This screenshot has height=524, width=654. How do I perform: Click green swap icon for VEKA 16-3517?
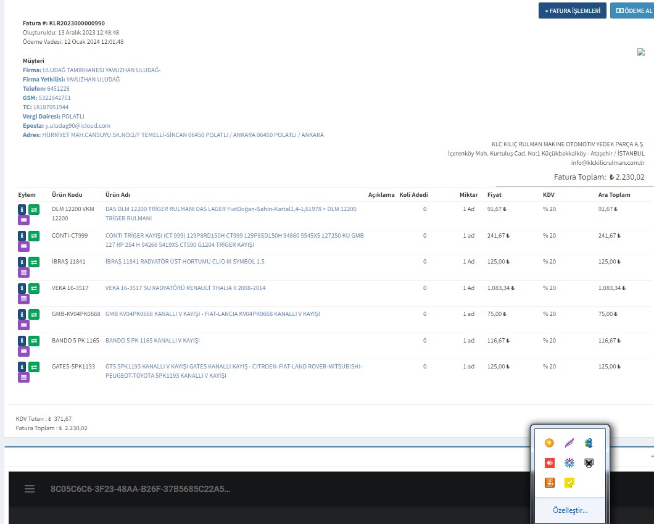coord(34,288)
